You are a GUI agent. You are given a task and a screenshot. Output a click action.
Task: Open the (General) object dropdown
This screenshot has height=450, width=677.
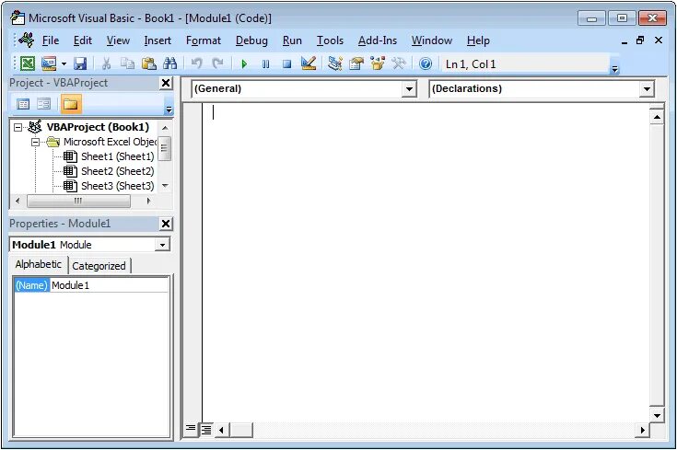[408, 89]
